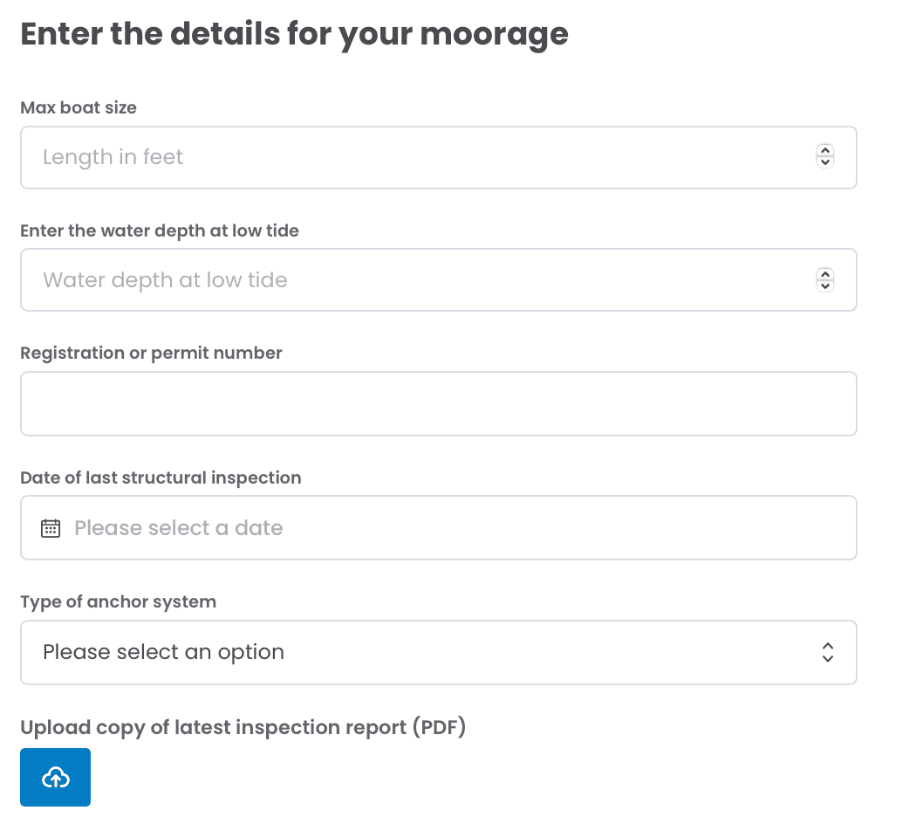Click 'Date of last structural inspection' label
Screen dimensions: 923x831
[161, 478]
